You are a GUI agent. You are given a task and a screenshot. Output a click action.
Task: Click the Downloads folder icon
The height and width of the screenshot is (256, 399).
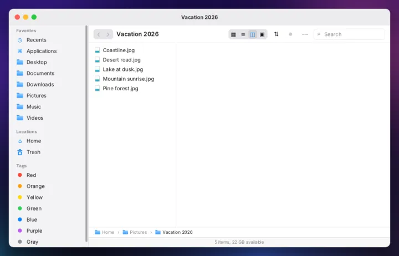(x=20, y=84)
